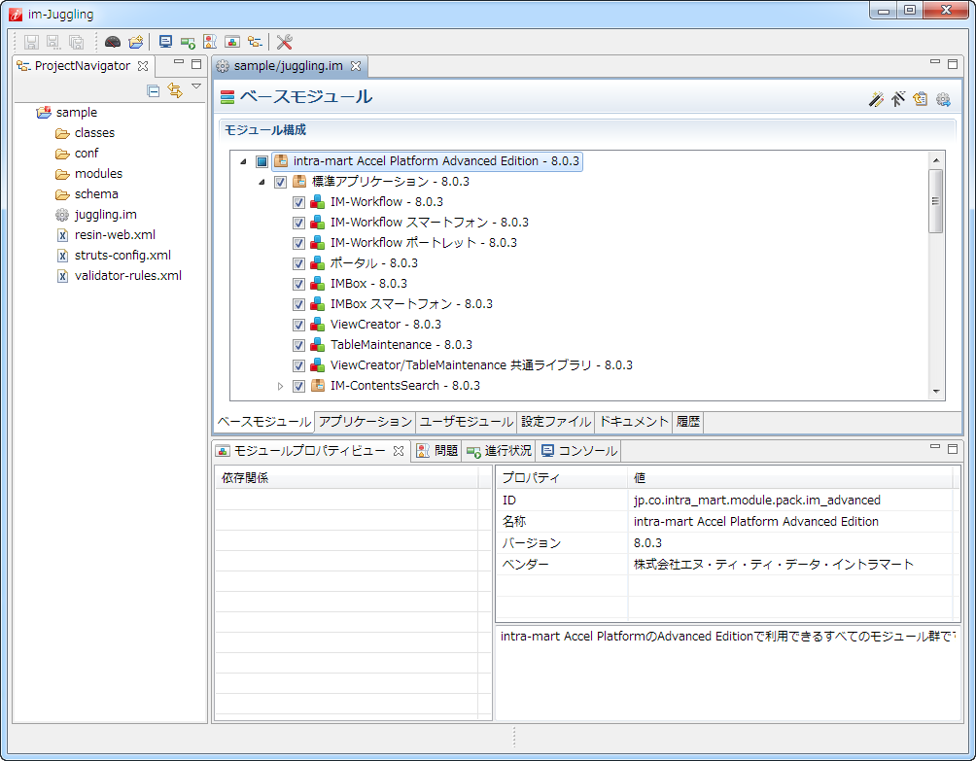Uncheck the 標準アプリケーション - 8.0.3 checkbox
This screenshot has width=976, height=761.
(281, 183)
